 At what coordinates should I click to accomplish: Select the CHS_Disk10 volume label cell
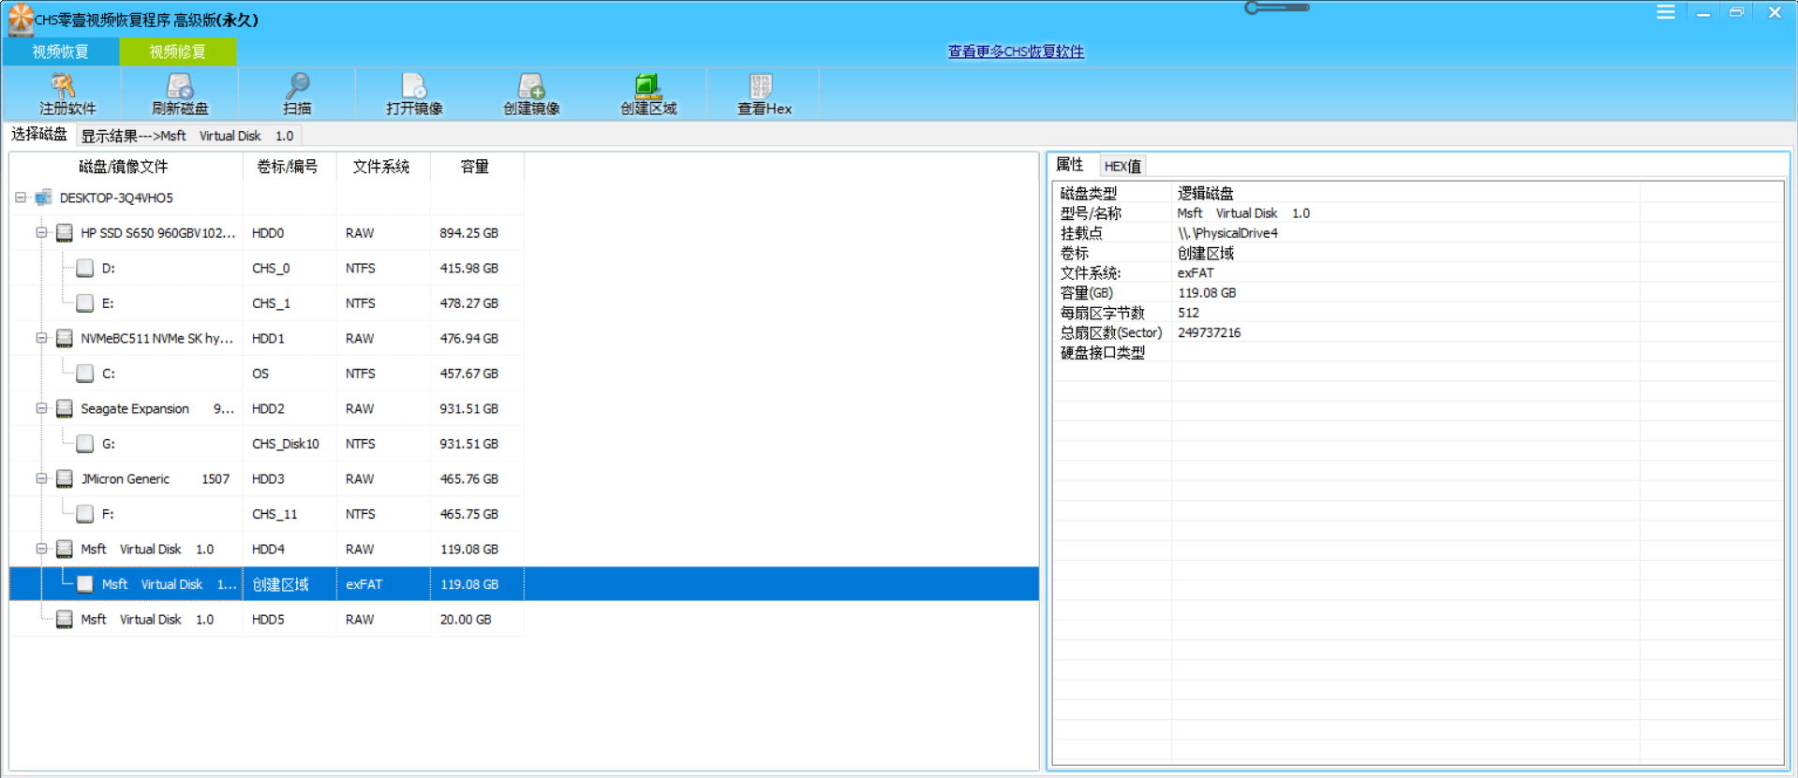click(x=286, y=444)
